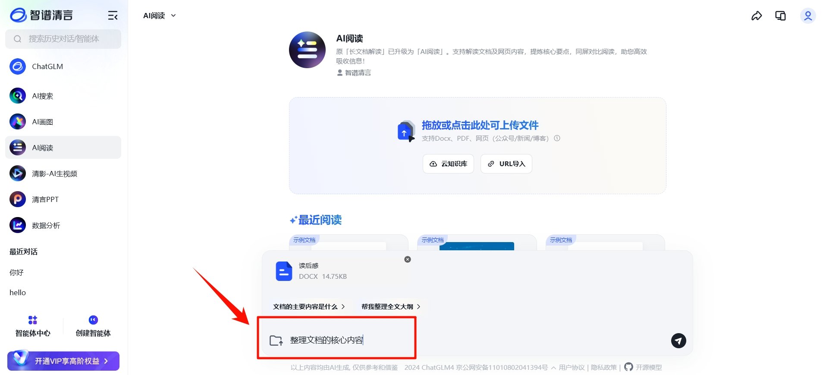Viewport: 823px width, 375px height.
Task: Open AI搜索 from the sidebar
Action: pos(63,96)
